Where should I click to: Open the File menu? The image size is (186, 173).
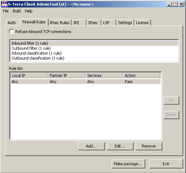6,11
